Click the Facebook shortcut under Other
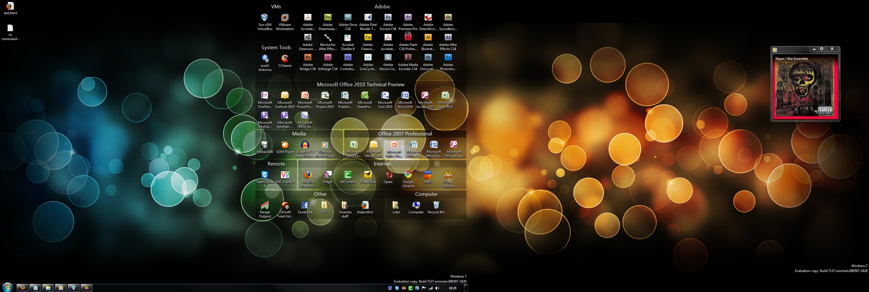Viewport: 869px width, 292px height. (305, 205)
